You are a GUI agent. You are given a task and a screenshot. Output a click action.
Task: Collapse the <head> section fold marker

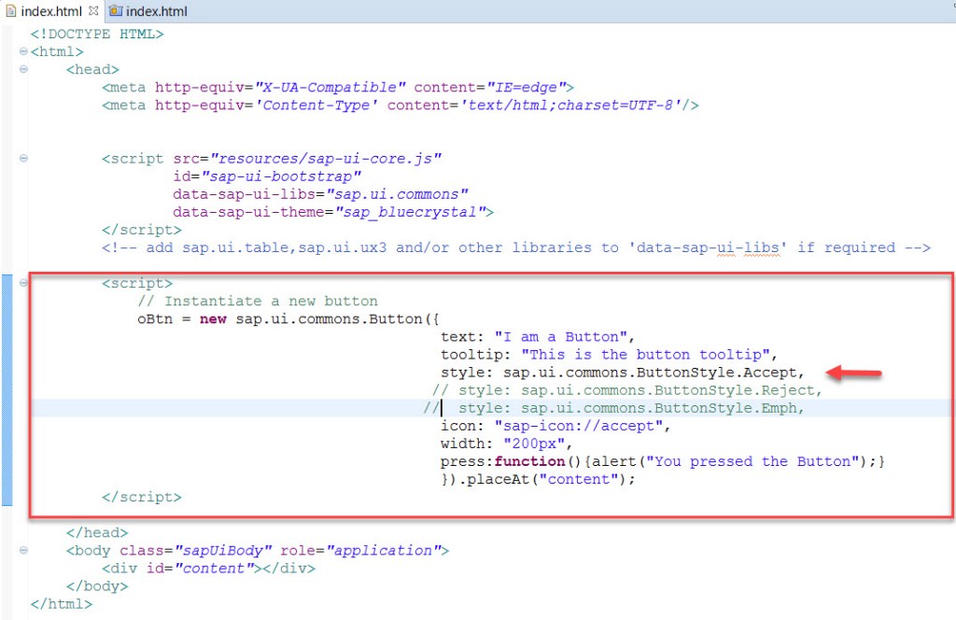tap(21, 69)
